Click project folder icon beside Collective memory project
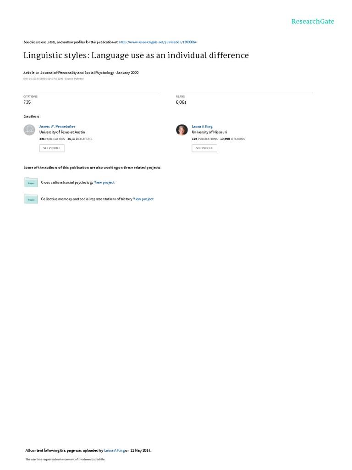The width and height of the screenshot is (352, 470). 31,199
